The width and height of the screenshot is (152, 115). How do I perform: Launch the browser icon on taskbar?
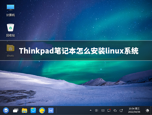[x=42, y=110]
